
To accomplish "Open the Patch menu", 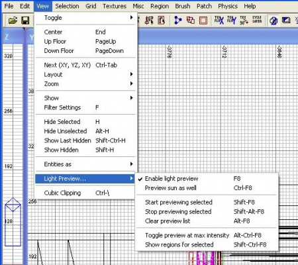I will click(204, 6).
